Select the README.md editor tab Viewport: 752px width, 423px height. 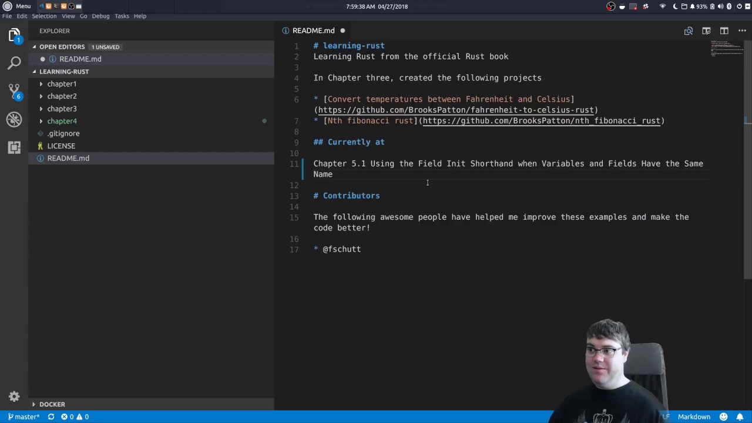click(x=313, y=31)
